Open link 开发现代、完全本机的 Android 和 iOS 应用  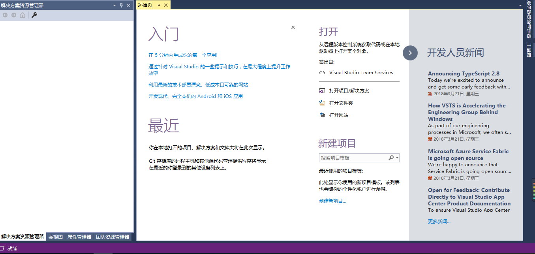(195, 96)
